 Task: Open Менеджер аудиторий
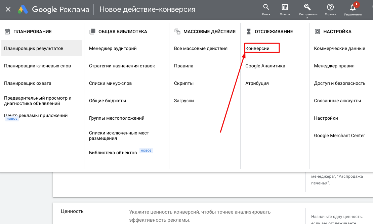[113, 48]
